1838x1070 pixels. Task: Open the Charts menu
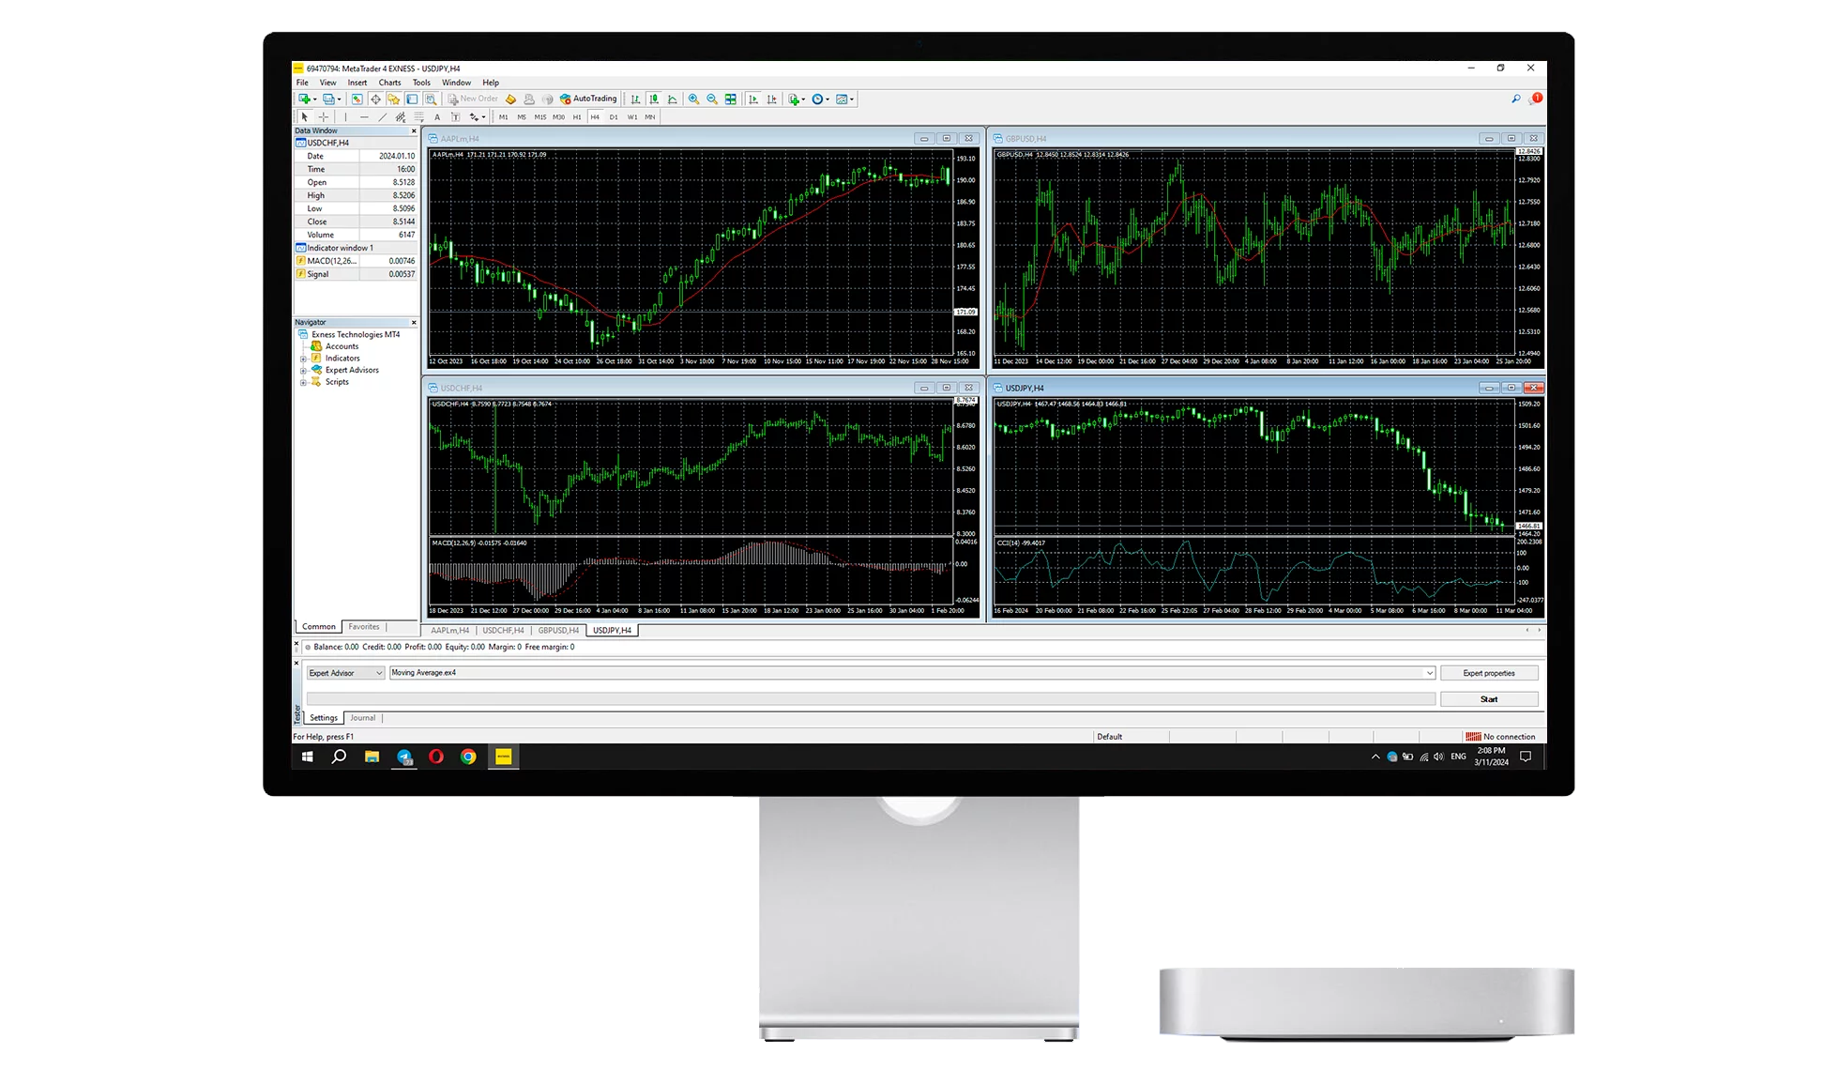pyautogui.click(x=389, y=83)
